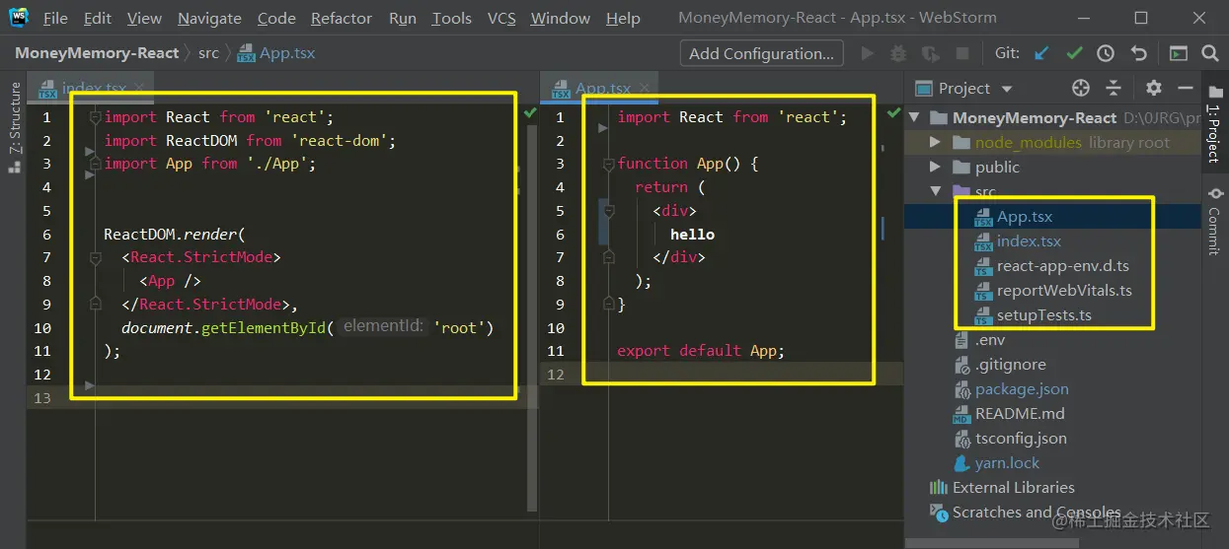1229x549 pixels.
Task: Open the Tools menu
Action: [x=452, y=18]
